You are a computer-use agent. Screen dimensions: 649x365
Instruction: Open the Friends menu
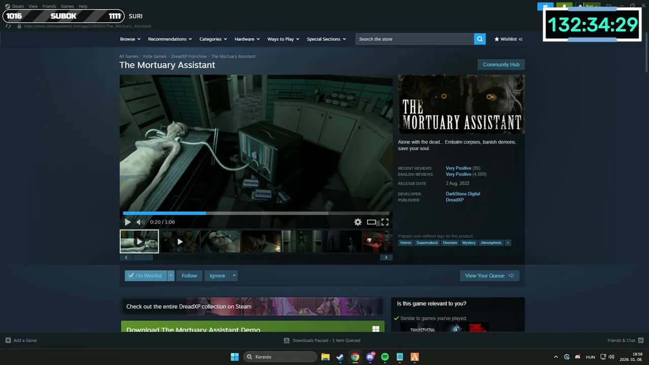click(49, 7)
